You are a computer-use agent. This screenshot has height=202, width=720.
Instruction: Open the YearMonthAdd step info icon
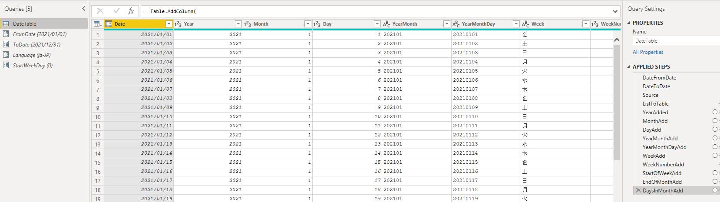(715, 138)
